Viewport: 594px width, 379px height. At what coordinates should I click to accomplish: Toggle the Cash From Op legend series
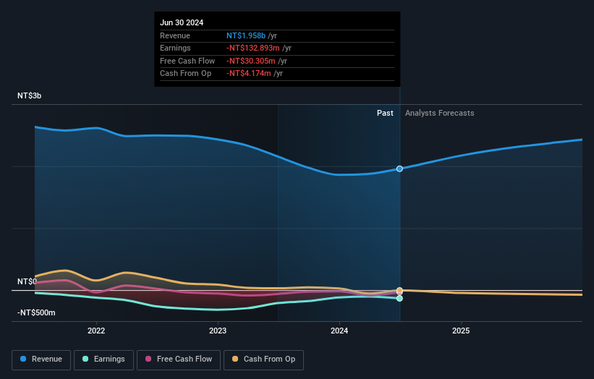(x=263, y=359)
